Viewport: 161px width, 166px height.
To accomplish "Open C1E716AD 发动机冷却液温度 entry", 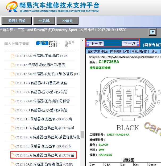I will 48,74.
